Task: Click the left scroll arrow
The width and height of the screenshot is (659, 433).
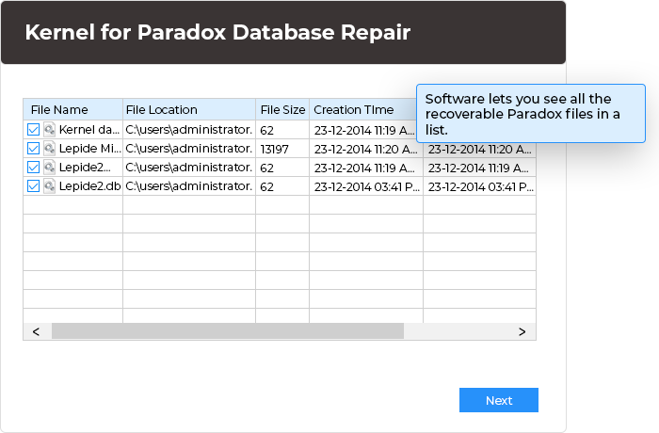Action: tap(36, 331)
